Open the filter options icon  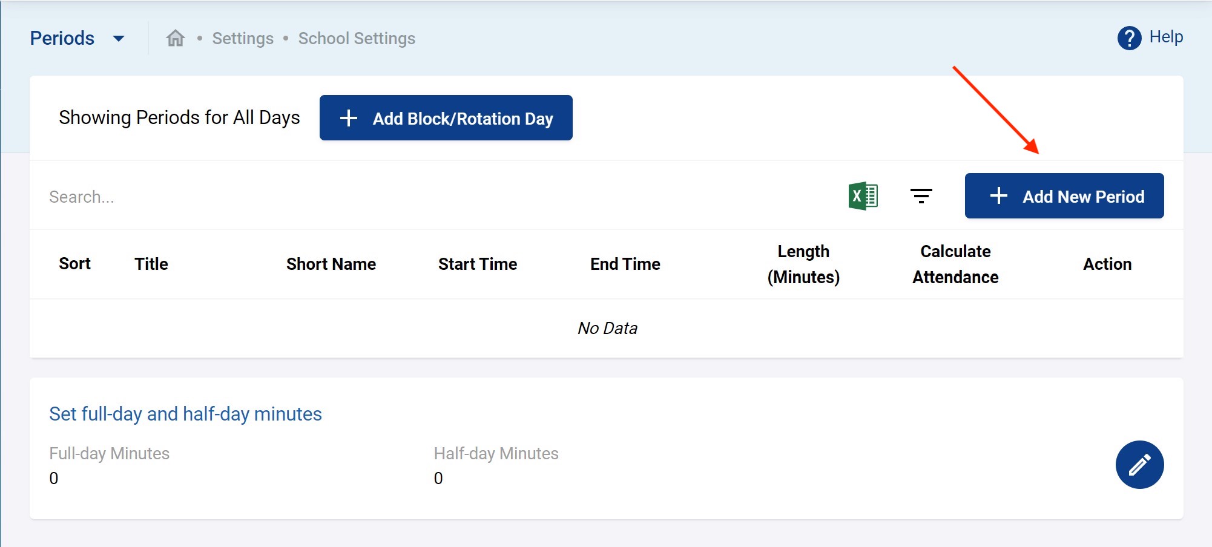pos(921,196)
